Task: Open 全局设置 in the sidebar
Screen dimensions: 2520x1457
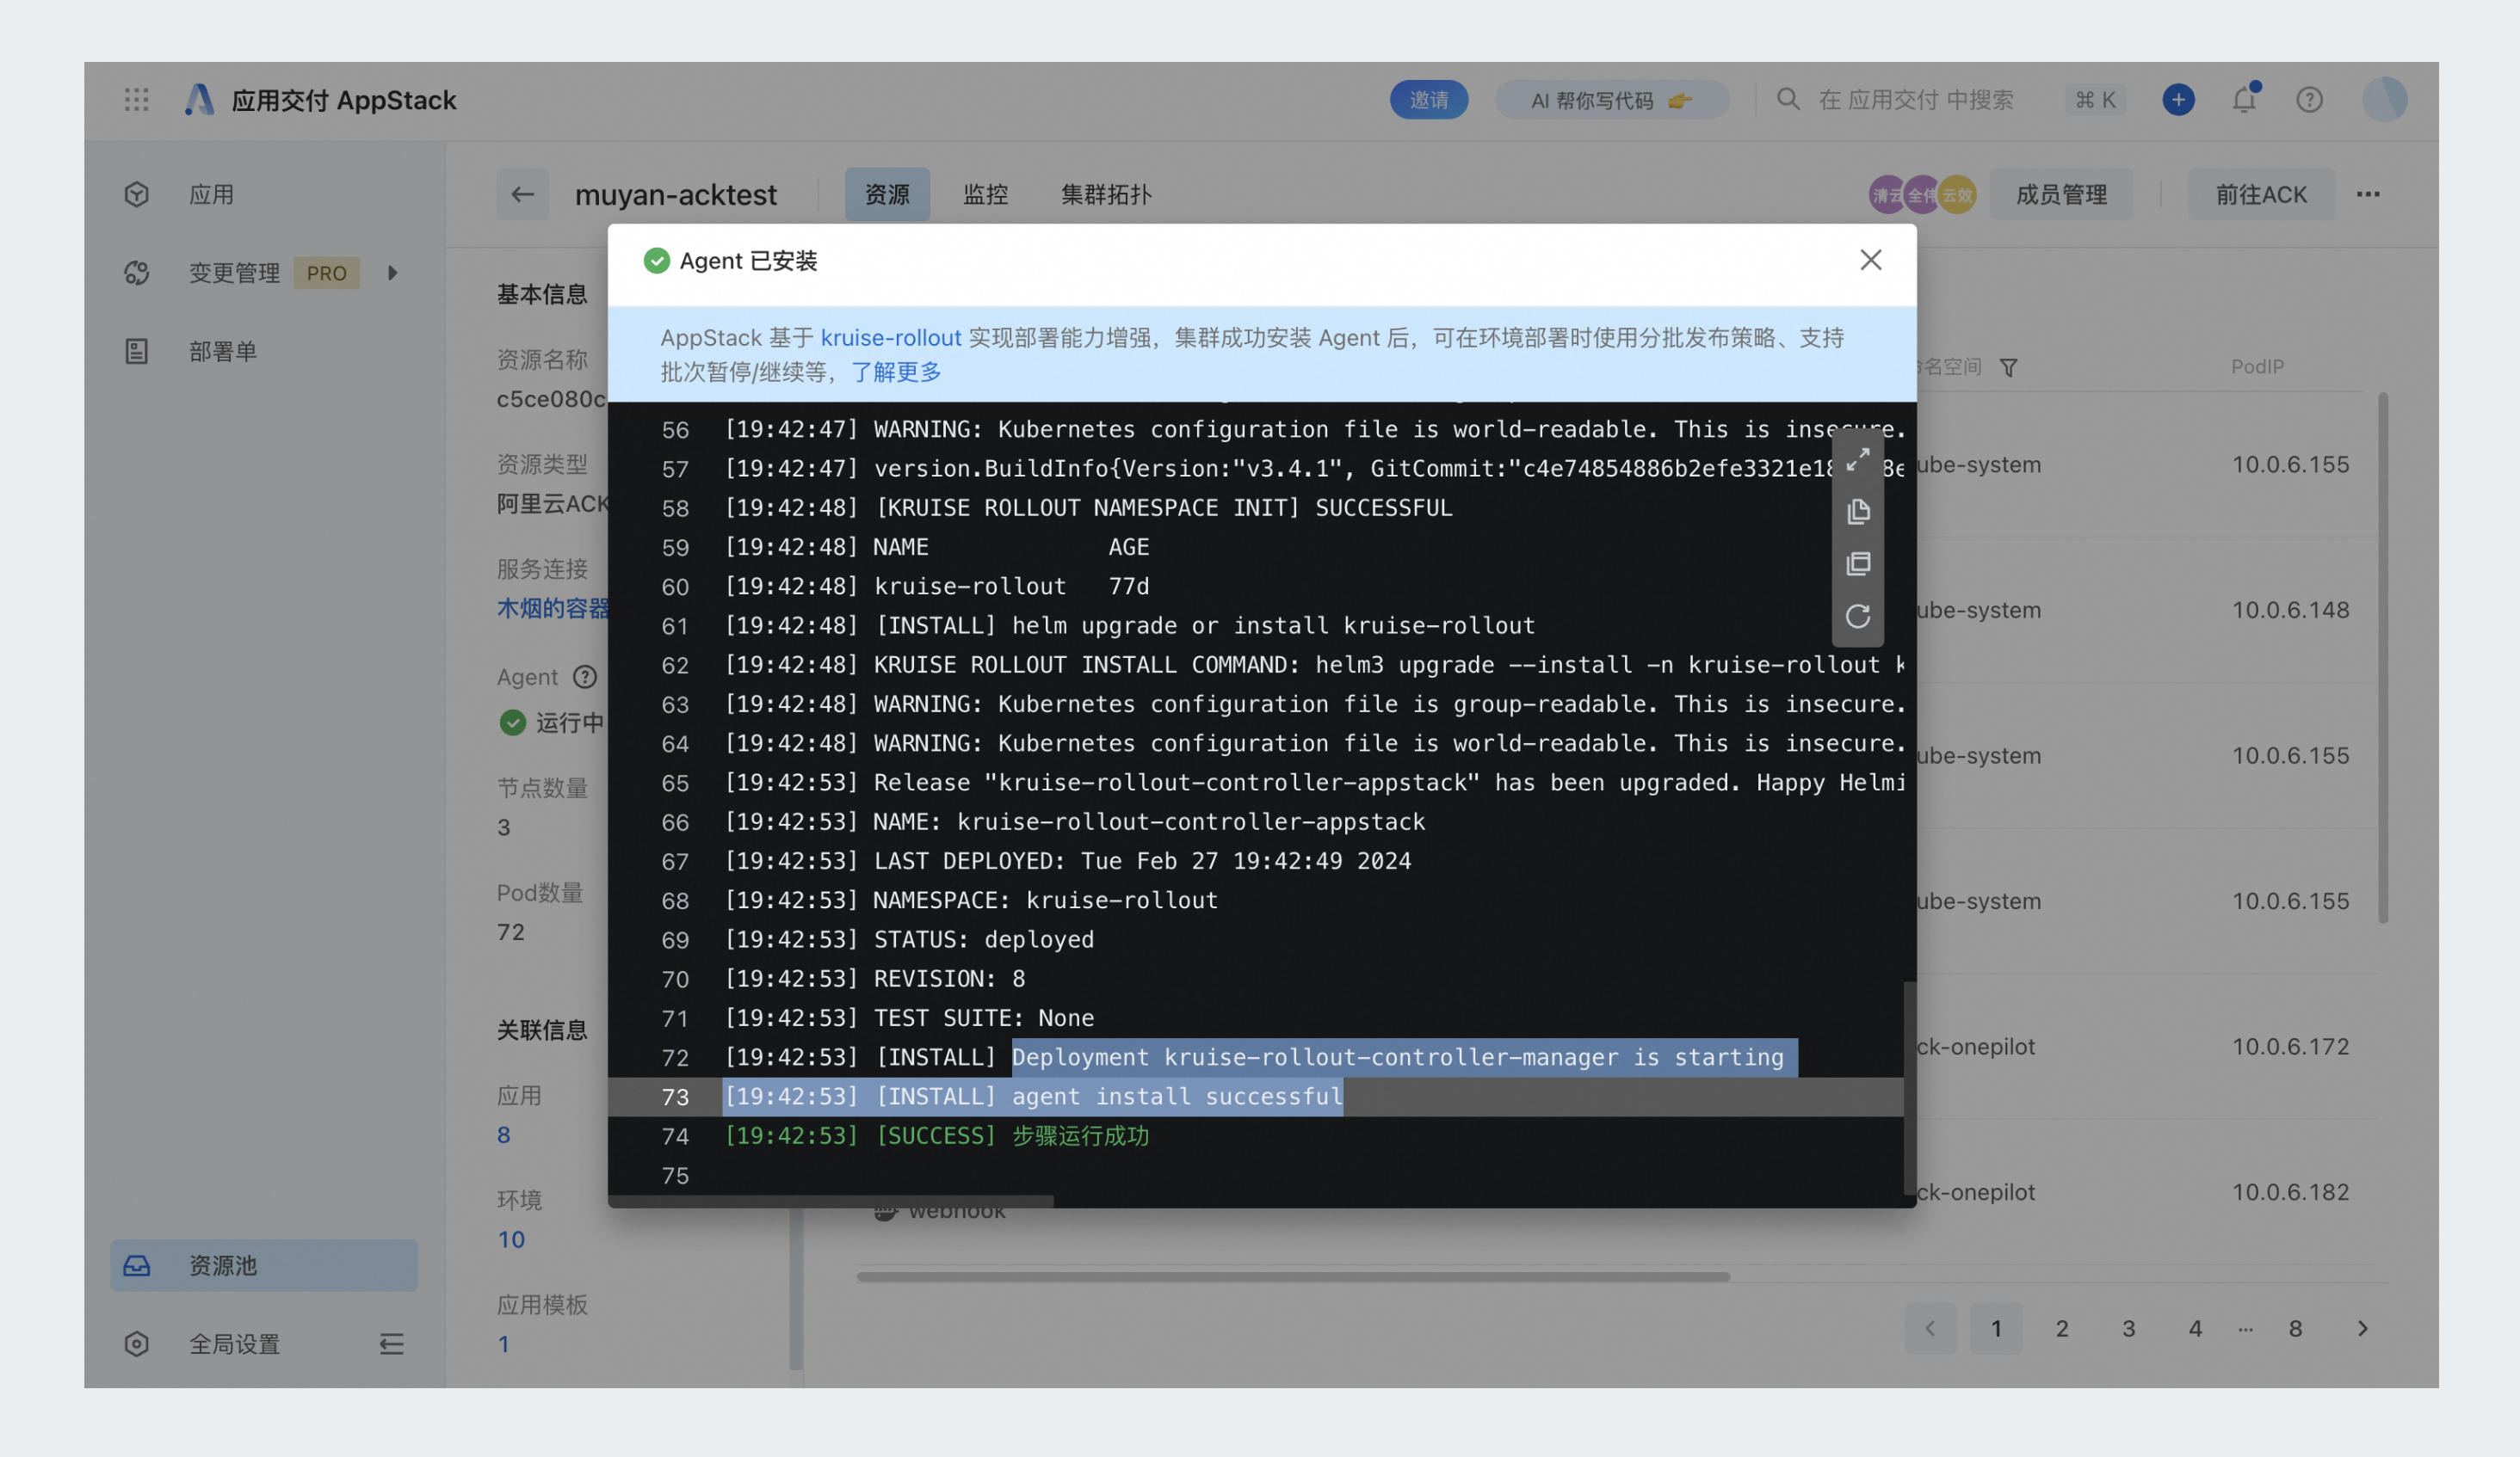Action: (235, 1344)
